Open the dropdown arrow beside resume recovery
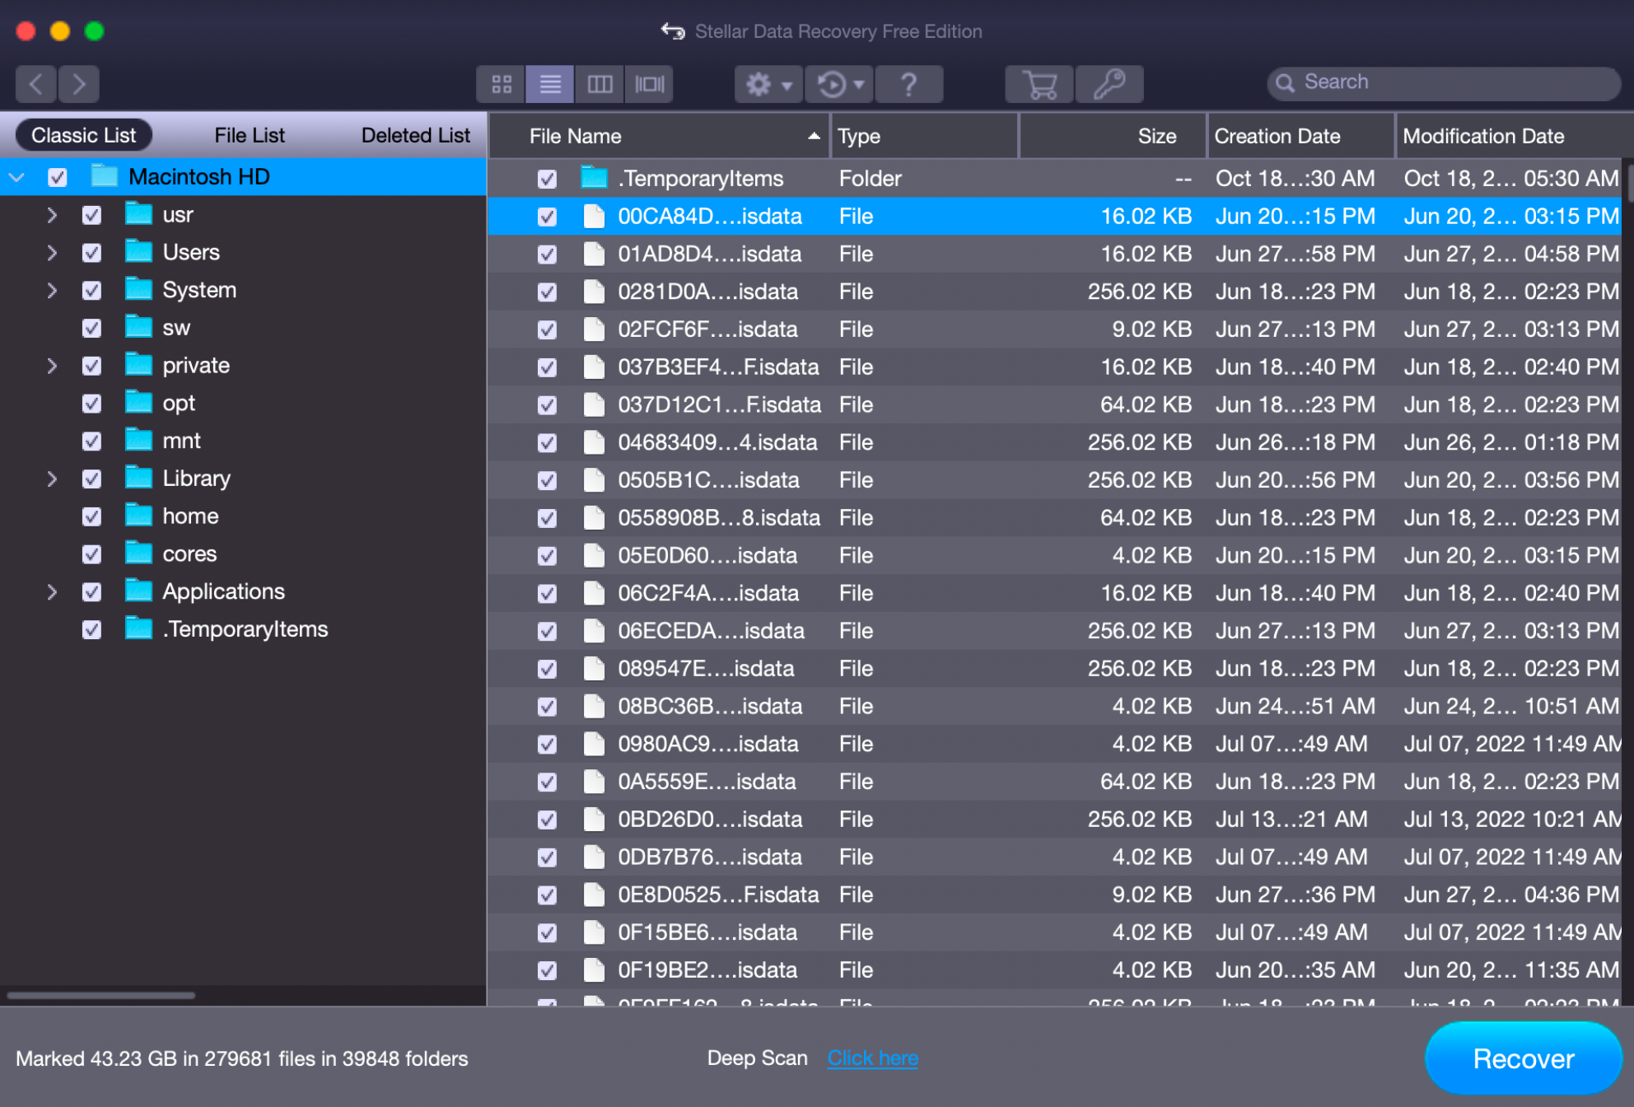This screenshot has height=1107, width=1634. [x=859, y=85]
